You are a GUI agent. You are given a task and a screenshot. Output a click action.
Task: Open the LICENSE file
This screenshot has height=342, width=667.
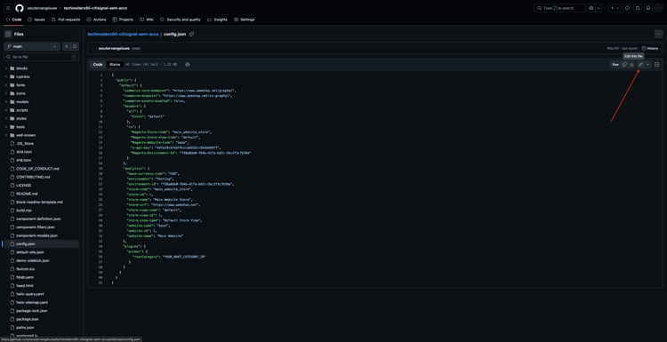23,186
